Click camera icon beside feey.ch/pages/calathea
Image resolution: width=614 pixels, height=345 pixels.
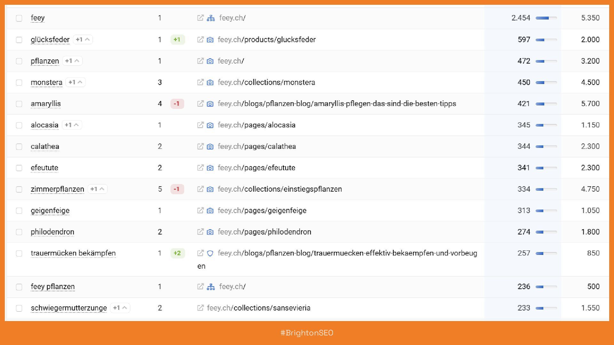210,147
